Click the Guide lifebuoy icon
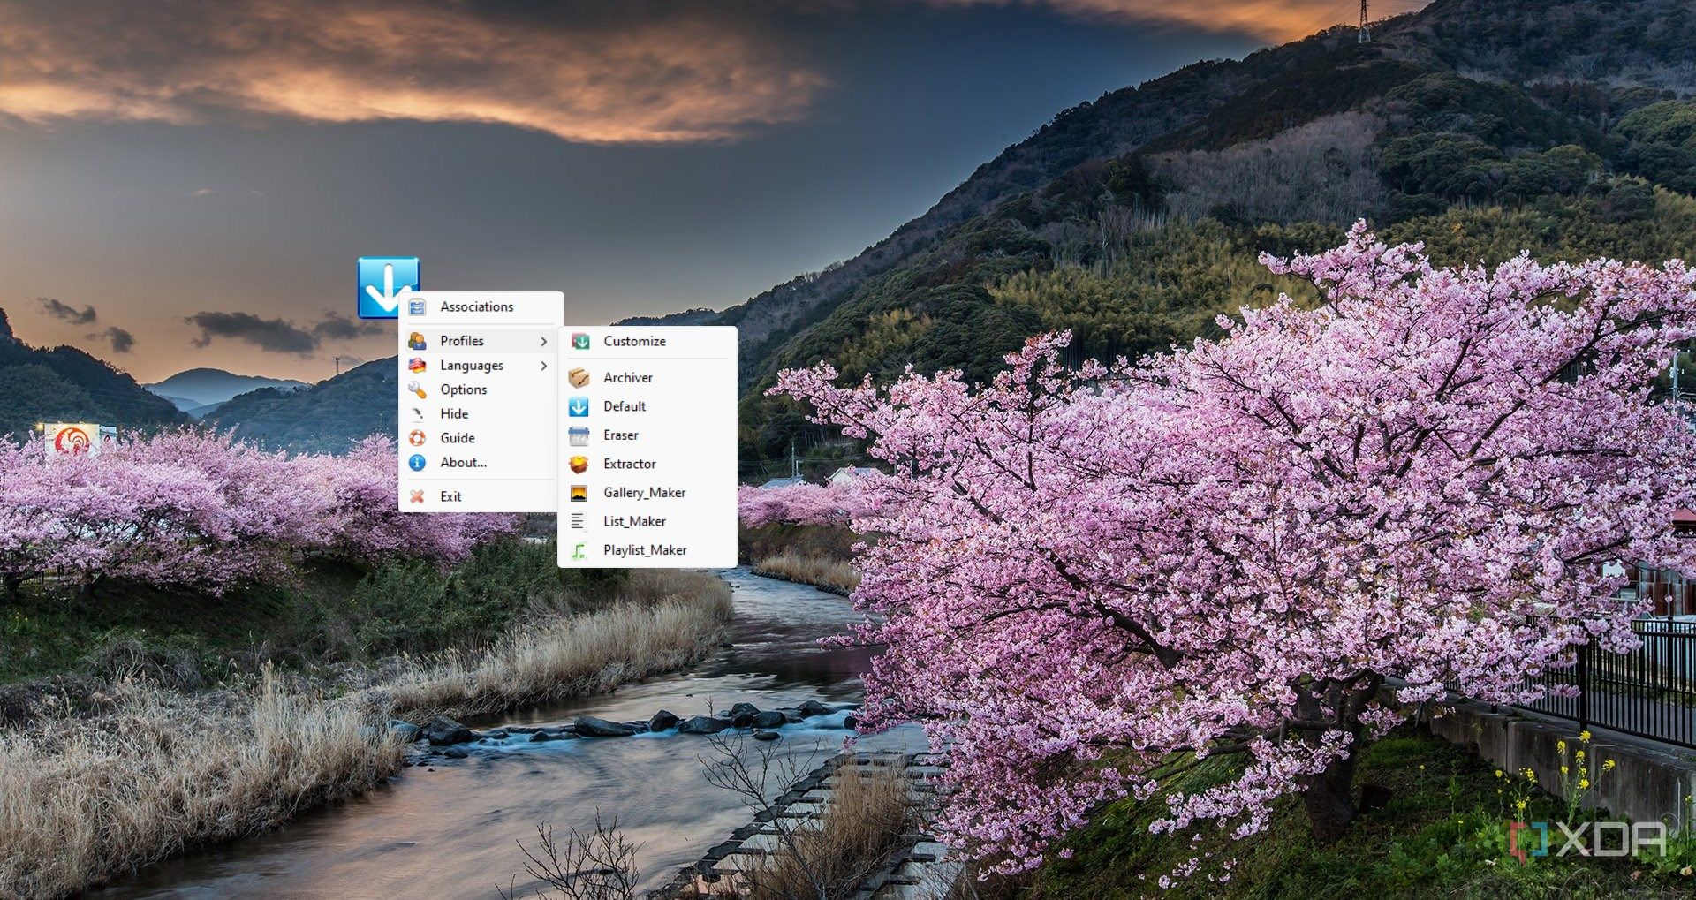This screenshot has width=1696, height=900. [417, 438]
